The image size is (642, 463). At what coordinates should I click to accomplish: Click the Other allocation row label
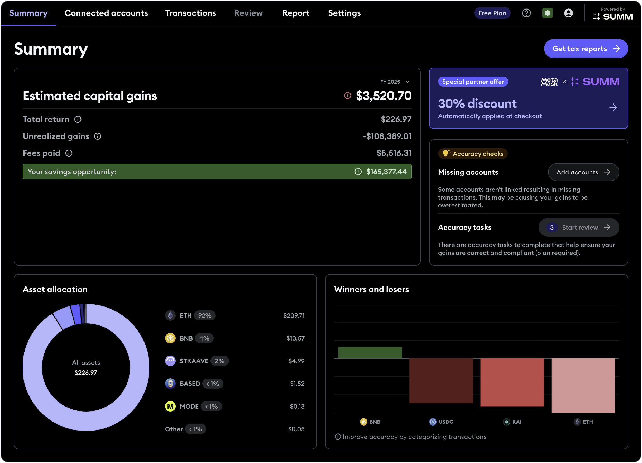coord(174,429)
